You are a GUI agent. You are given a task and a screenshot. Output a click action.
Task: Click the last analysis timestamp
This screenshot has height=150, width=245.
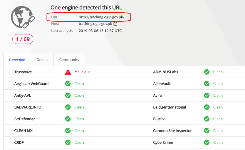(x=100, y=31)
